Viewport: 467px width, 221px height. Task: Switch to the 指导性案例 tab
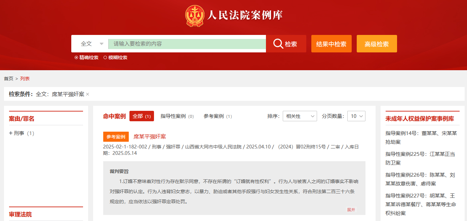(177, 116)
